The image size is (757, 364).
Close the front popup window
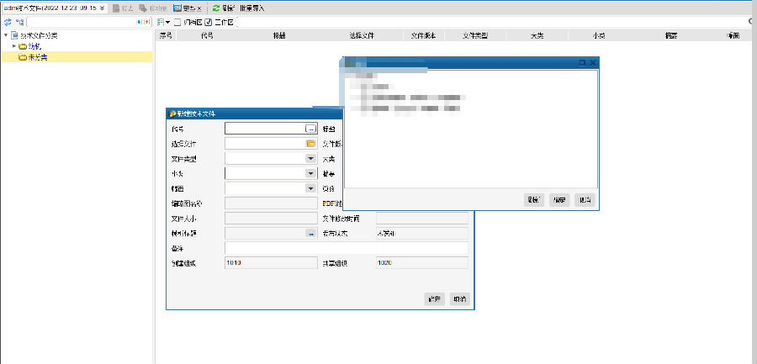point(593,63)
